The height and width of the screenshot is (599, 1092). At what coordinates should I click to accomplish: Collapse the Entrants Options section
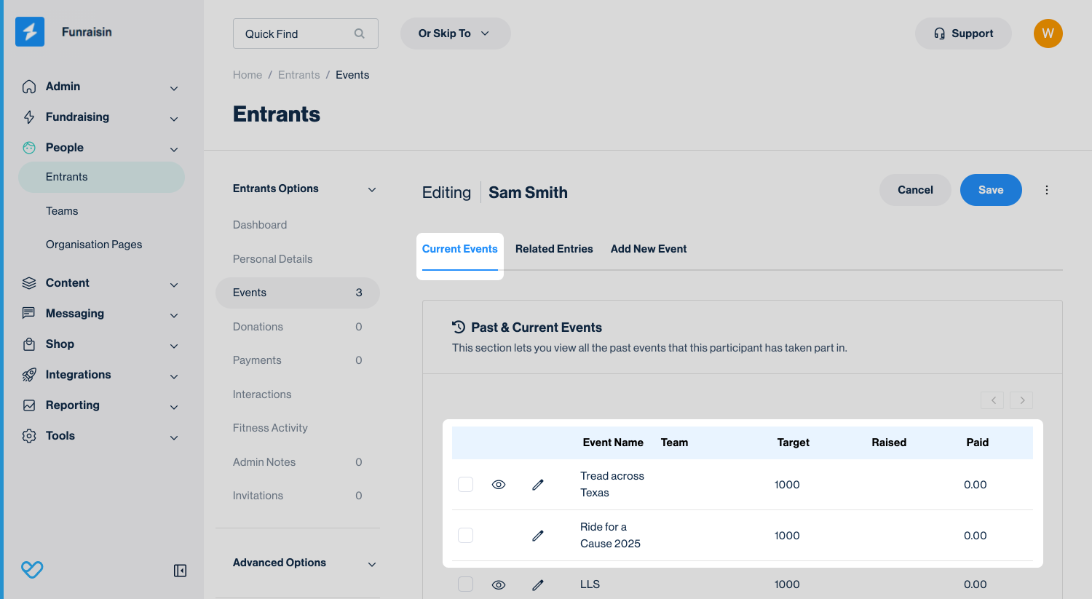point(371,189)
